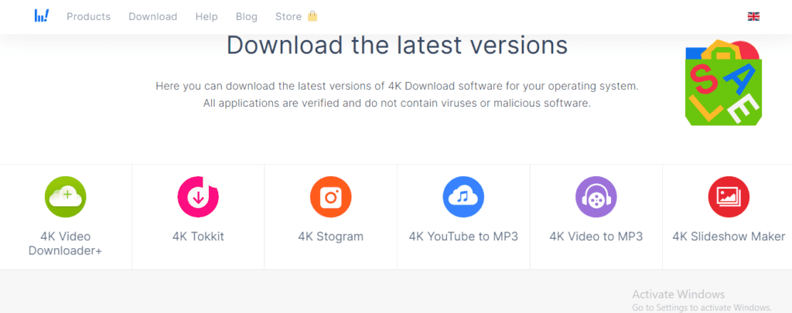Click the orange 4K Stogram camera icon

point(331,197)
